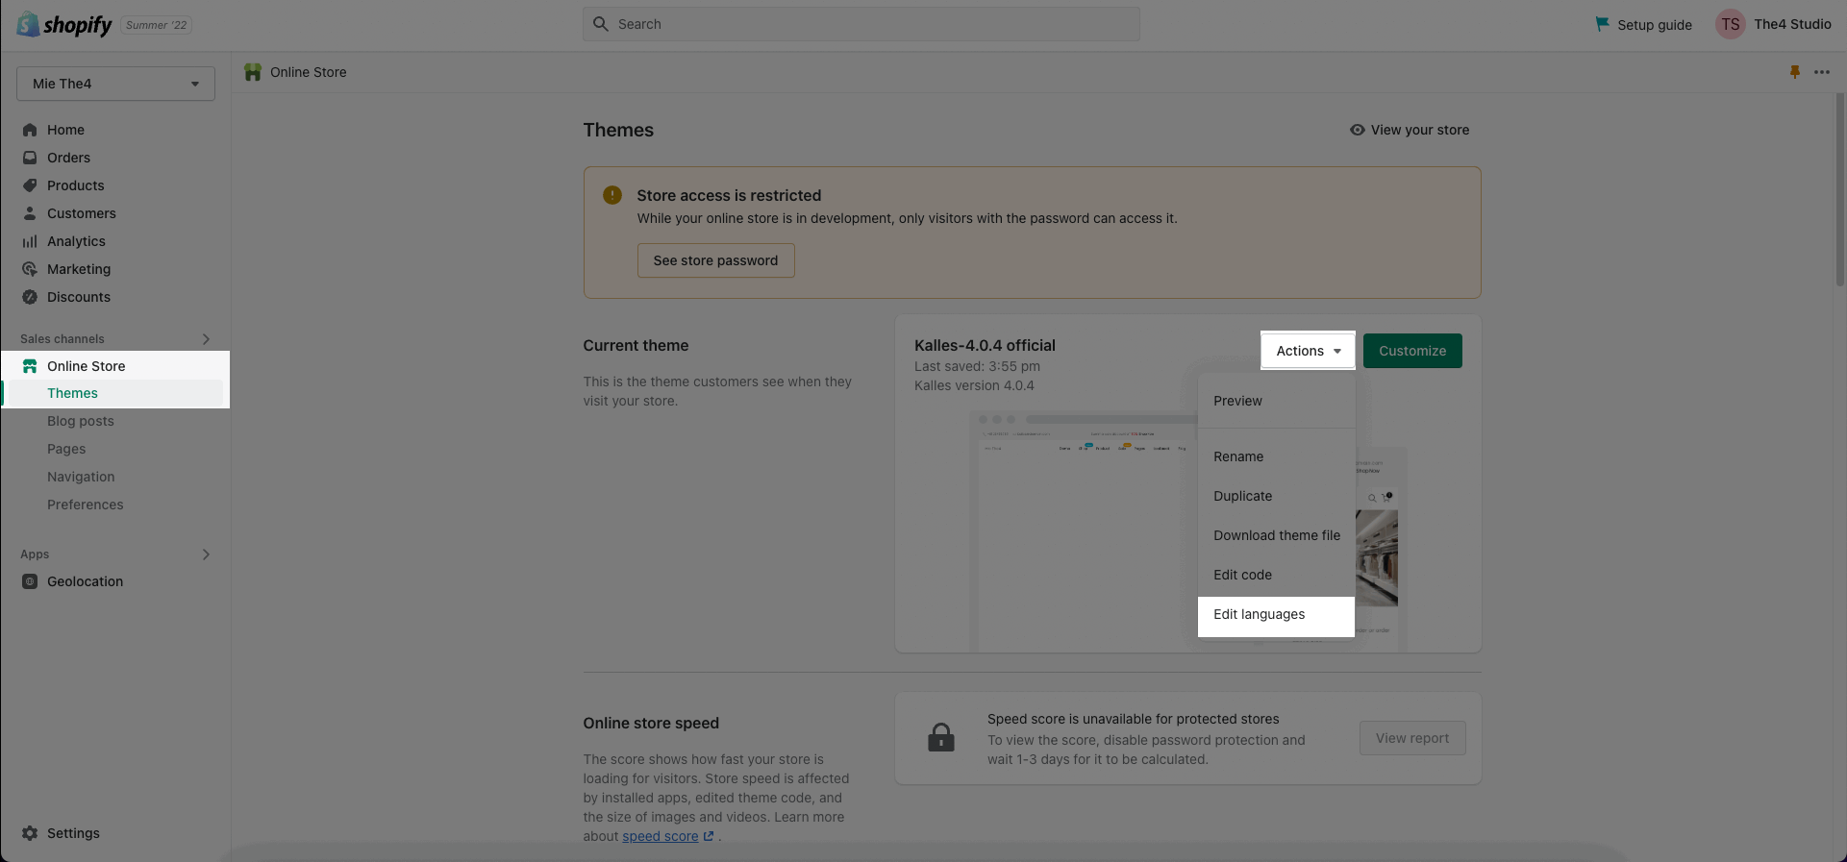Click the Shopify logo

(63, 25)
